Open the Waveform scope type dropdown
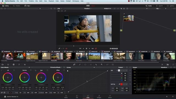 tap(165, 67)
